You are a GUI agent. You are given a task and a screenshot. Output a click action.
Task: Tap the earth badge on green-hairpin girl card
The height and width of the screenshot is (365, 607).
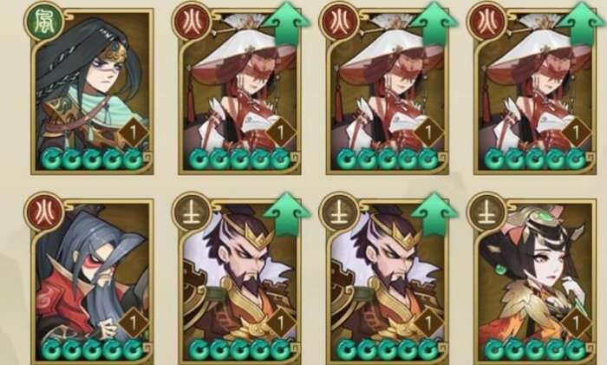point(486,213)
